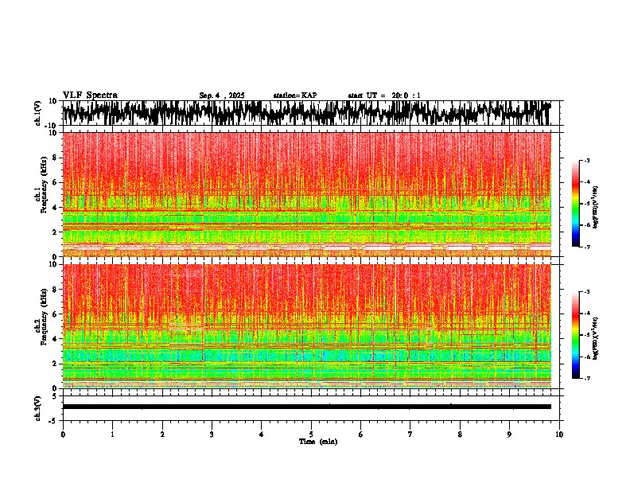Click the -7 label on ch.2 colorbar
Image resolution: width=630 pixels, height=487 pixels.
tap(586, 378)
